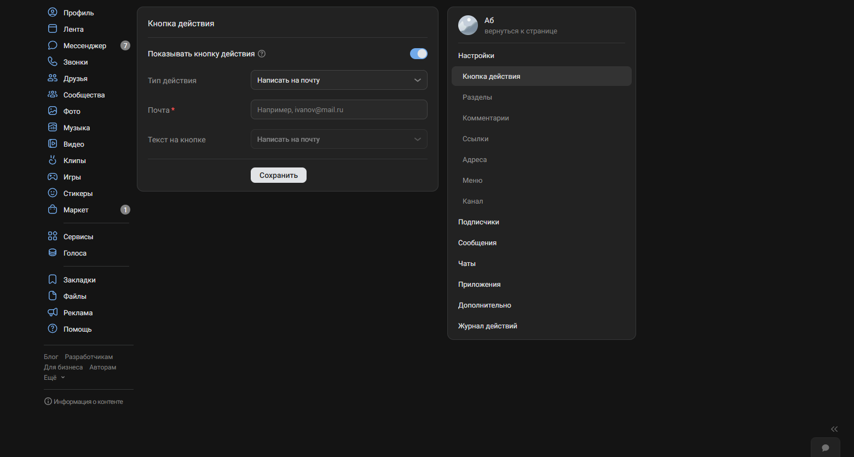This screenshot has width=854, height=457.
Task: Open the chat bubble button at bottom right
Action: [826, 448]
